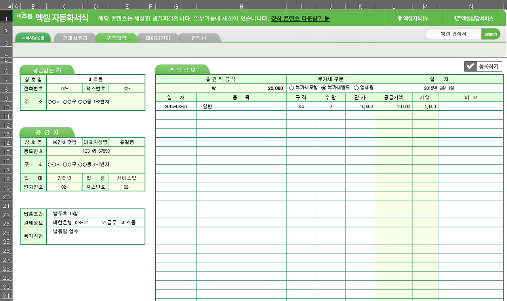Click the 엑셀 견적서 search field
507x301 pixels.
click(x=454, y=34)
